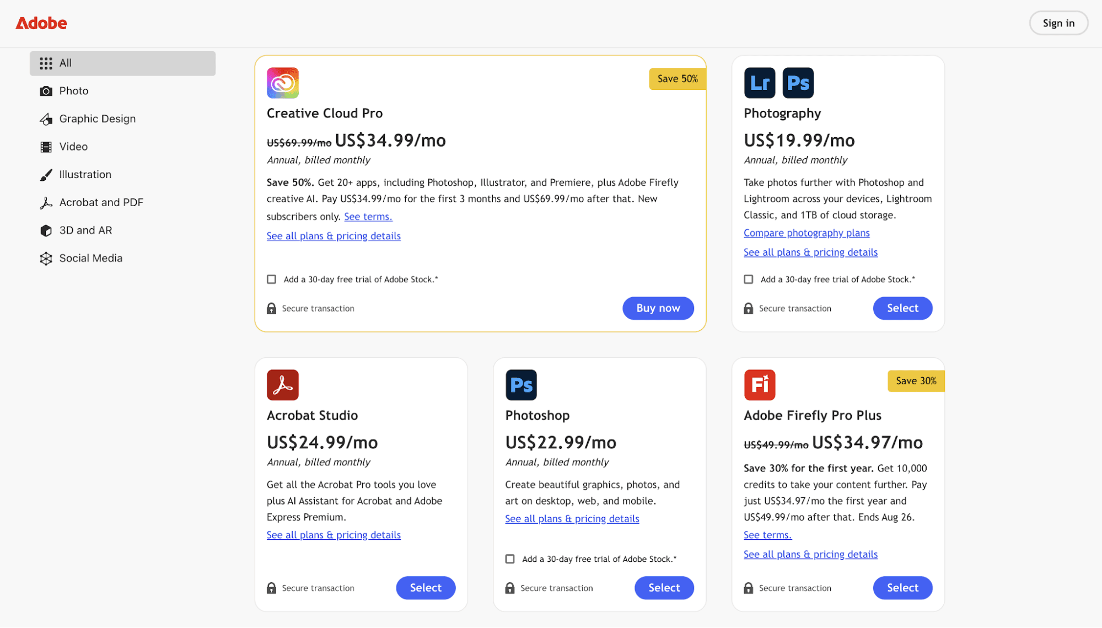Viewport: 1102px width, 628px height.
Task: Click the Adobe Firefly Fi icon
Action: (760, 385)
